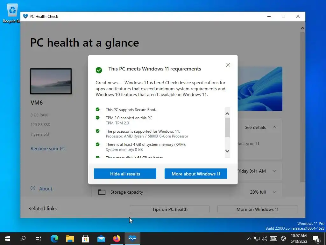Click the Storage capacity folder icon
The image size is (326, 245).
tap(102, 192)
